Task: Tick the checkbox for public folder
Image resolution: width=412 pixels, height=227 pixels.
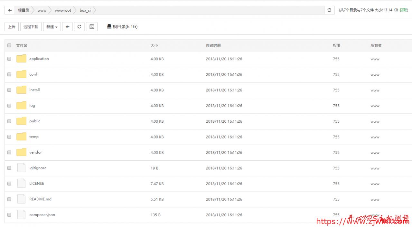Action: coord(9,121)
